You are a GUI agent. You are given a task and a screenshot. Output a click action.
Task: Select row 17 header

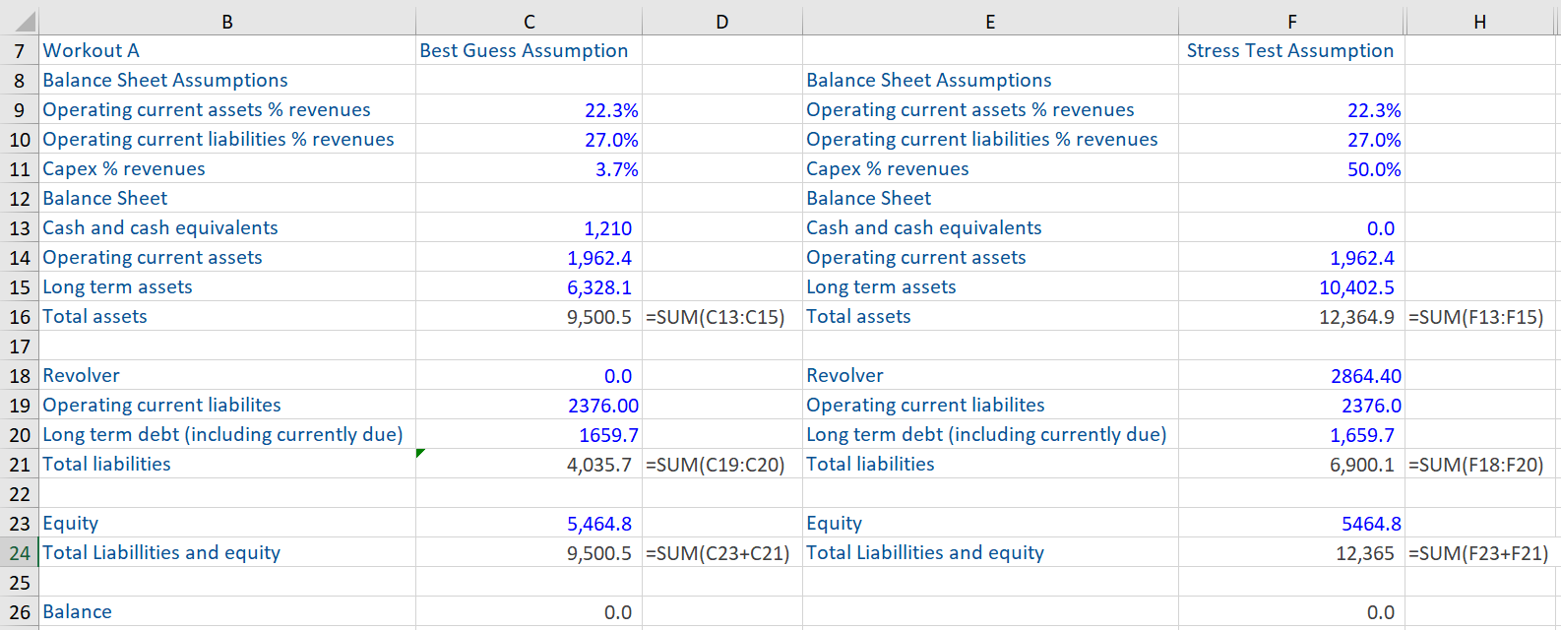[x=20, y=346]
